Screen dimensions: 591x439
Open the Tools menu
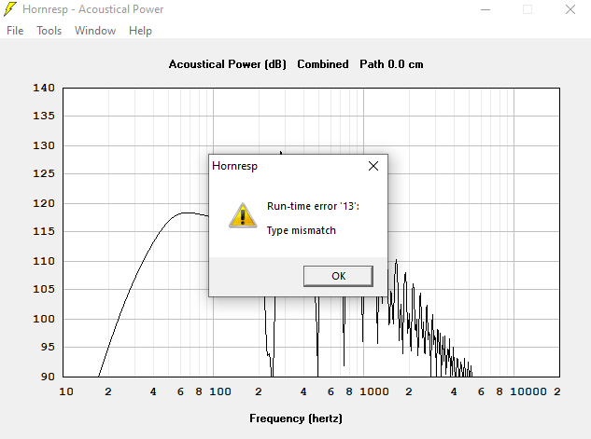point(49,31)
